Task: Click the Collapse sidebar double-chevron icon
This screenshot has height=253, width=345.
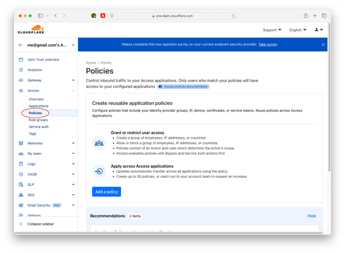Action: [x=21, y=224]
